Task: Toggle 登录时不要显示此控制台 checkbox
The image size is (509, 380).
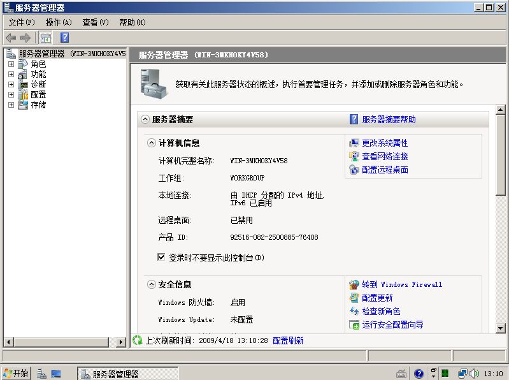Action: coord(161,257)
